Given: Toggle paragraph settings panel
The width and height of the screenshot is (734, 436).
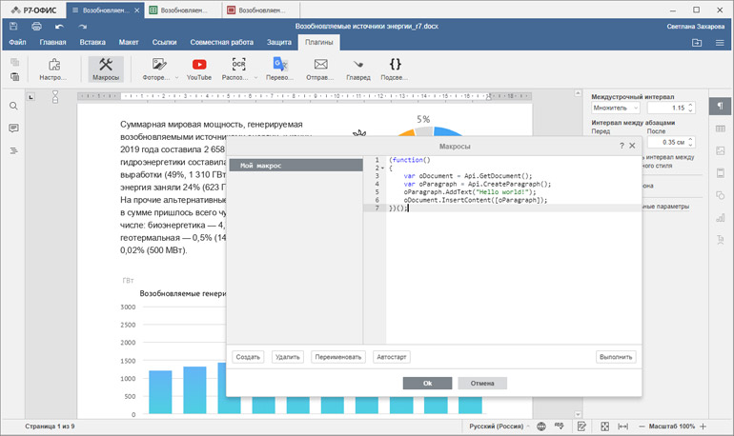Looking at the screenshot, I should pyautogui.click(x=720, y=105).
